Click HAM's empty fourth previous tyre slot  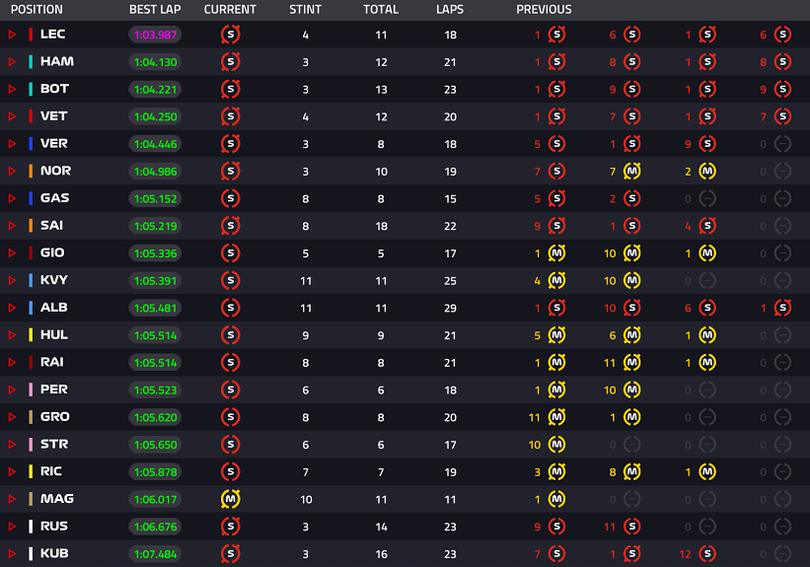(782, 62)
